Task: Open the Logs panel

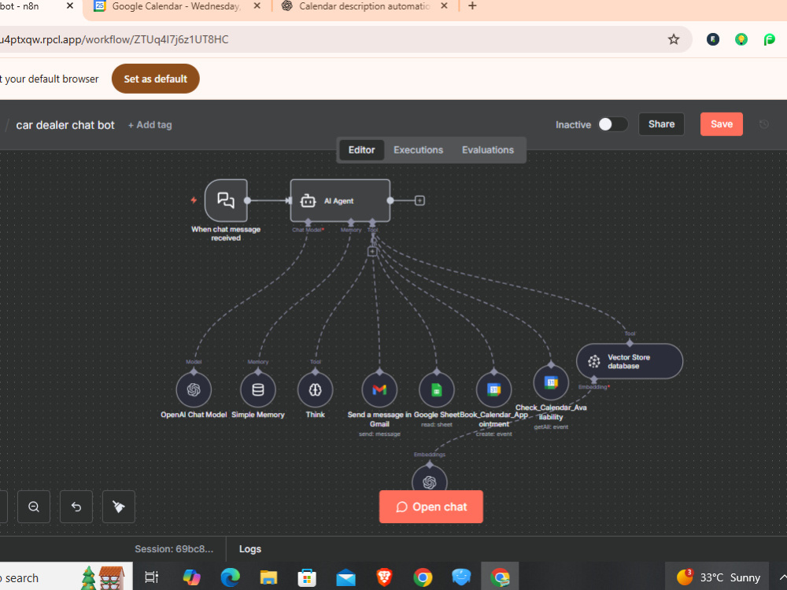Action: (250, 549)
